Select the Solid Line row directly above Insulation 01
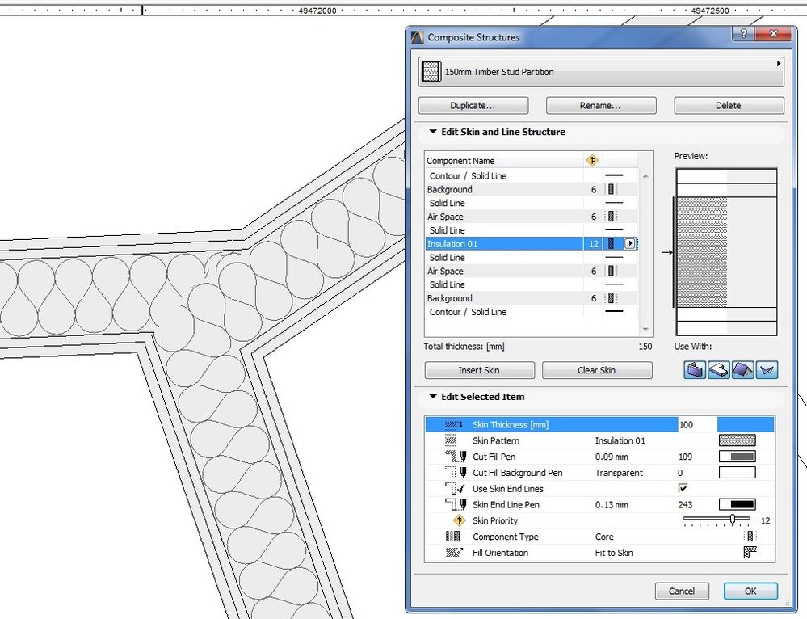This screenshot has height=619, width=807. click(x=532, y=230)
